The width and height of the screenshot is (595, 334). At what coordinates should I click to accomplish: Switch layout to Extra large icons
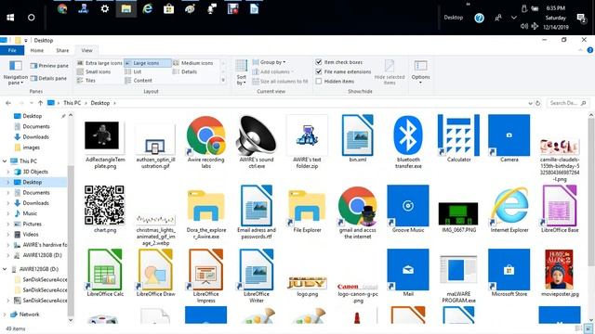point(99,63)
